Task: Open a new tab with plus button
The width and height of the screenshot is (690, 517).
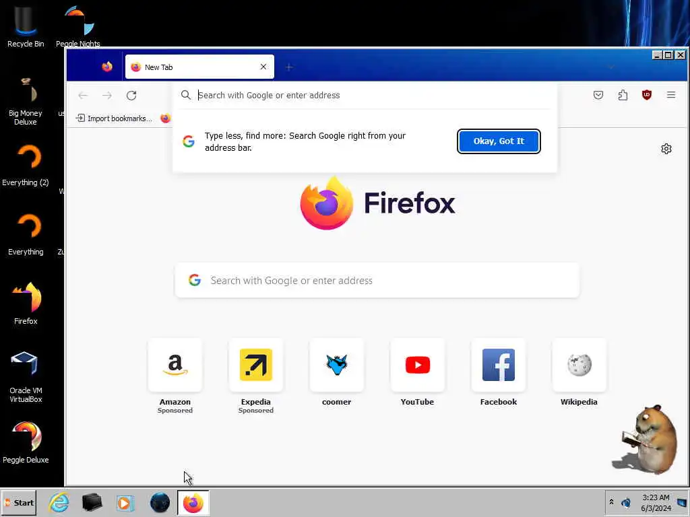Action: coord(288,67)
